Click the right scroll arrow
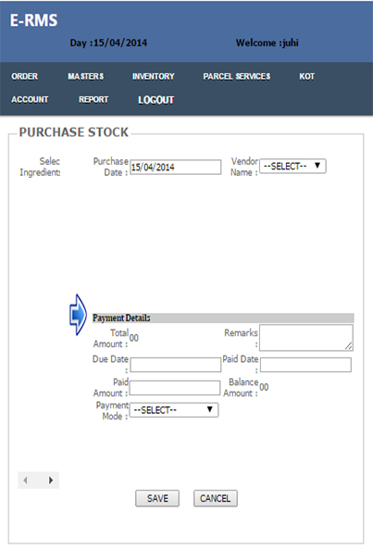The width and height of the screenshot is (373, 549). click(51, 480)
